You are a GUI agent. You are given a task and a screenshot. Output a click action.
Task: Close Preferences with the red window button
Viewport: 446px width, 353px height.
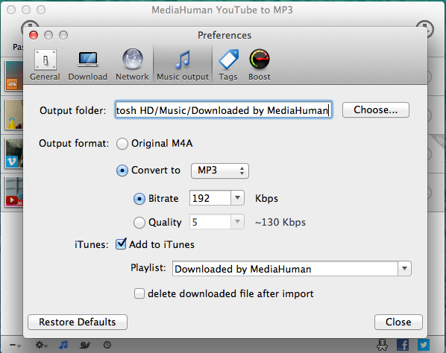click(x=34, y=35)
